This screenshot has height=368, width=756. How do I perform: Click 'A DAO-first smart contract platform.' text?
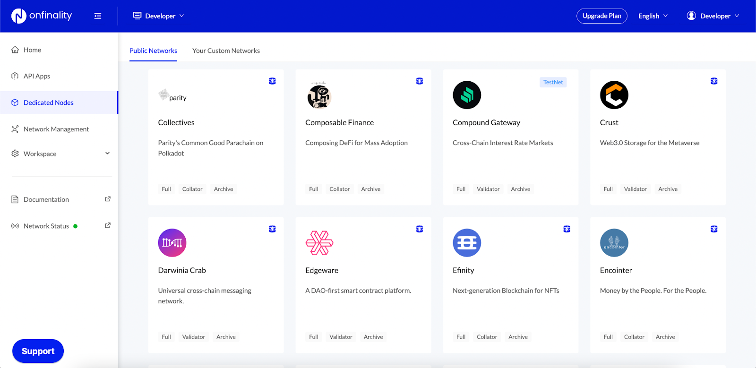click(358, 291)
